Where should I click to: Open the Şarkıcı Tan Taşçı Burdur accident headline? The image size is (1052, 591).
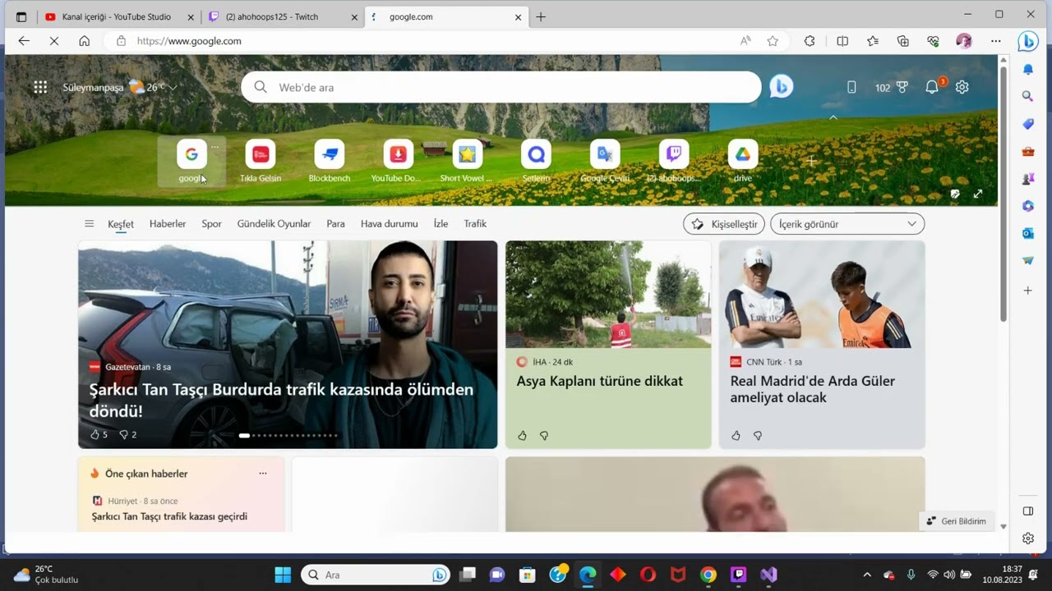[x=281, y=400]
